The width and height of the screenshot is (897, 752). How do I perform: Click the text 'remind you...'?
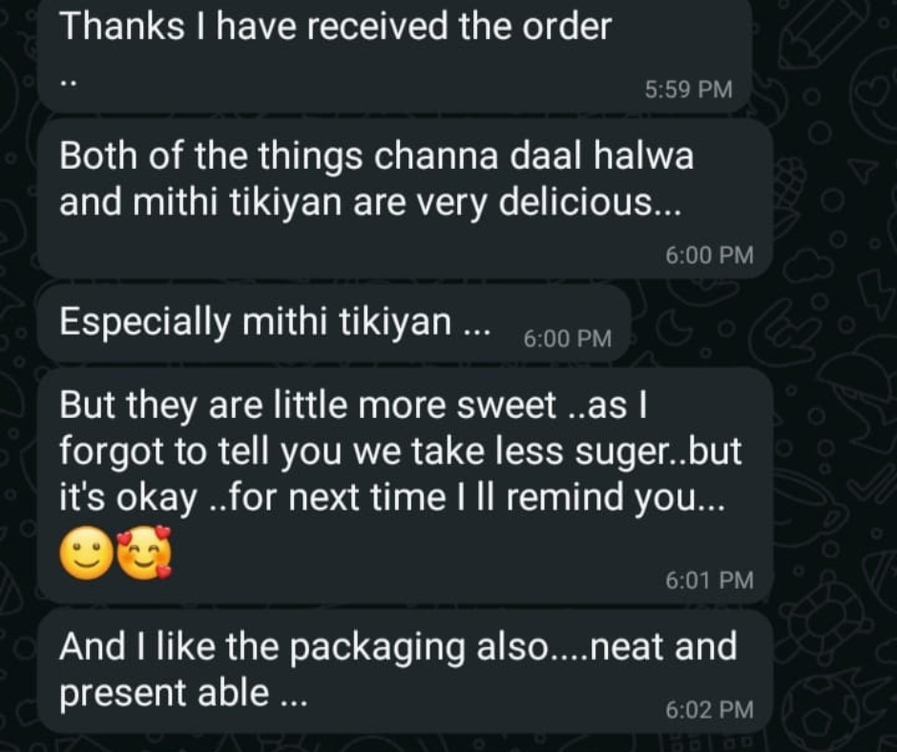[615, 497]
